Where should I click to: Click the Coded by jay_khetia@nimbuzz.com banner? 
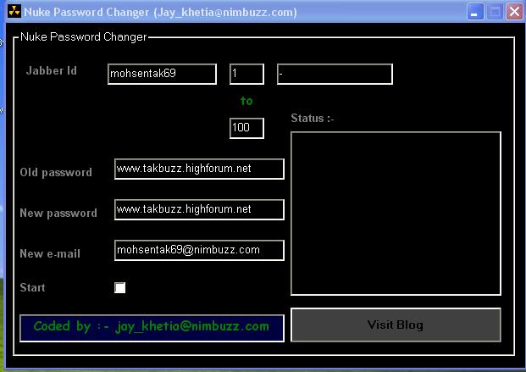tap(152, 328)
